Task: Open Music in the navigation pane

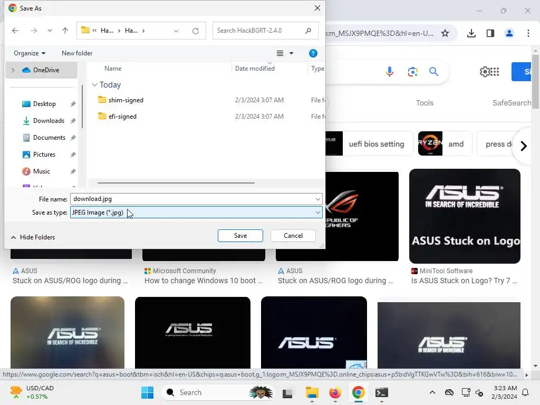Action: (41, 171)
